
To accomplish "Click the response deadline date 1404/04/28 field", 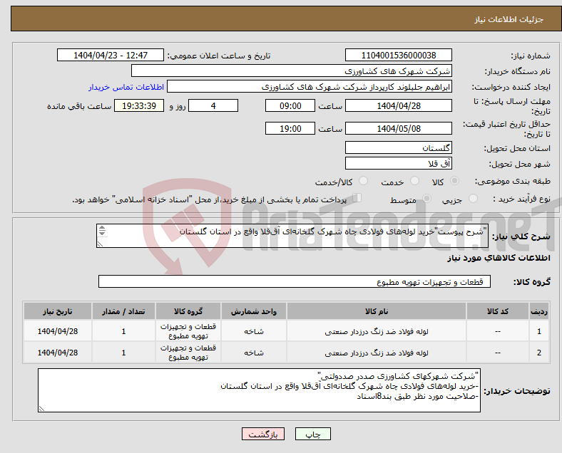I will (x=399, y=106).
